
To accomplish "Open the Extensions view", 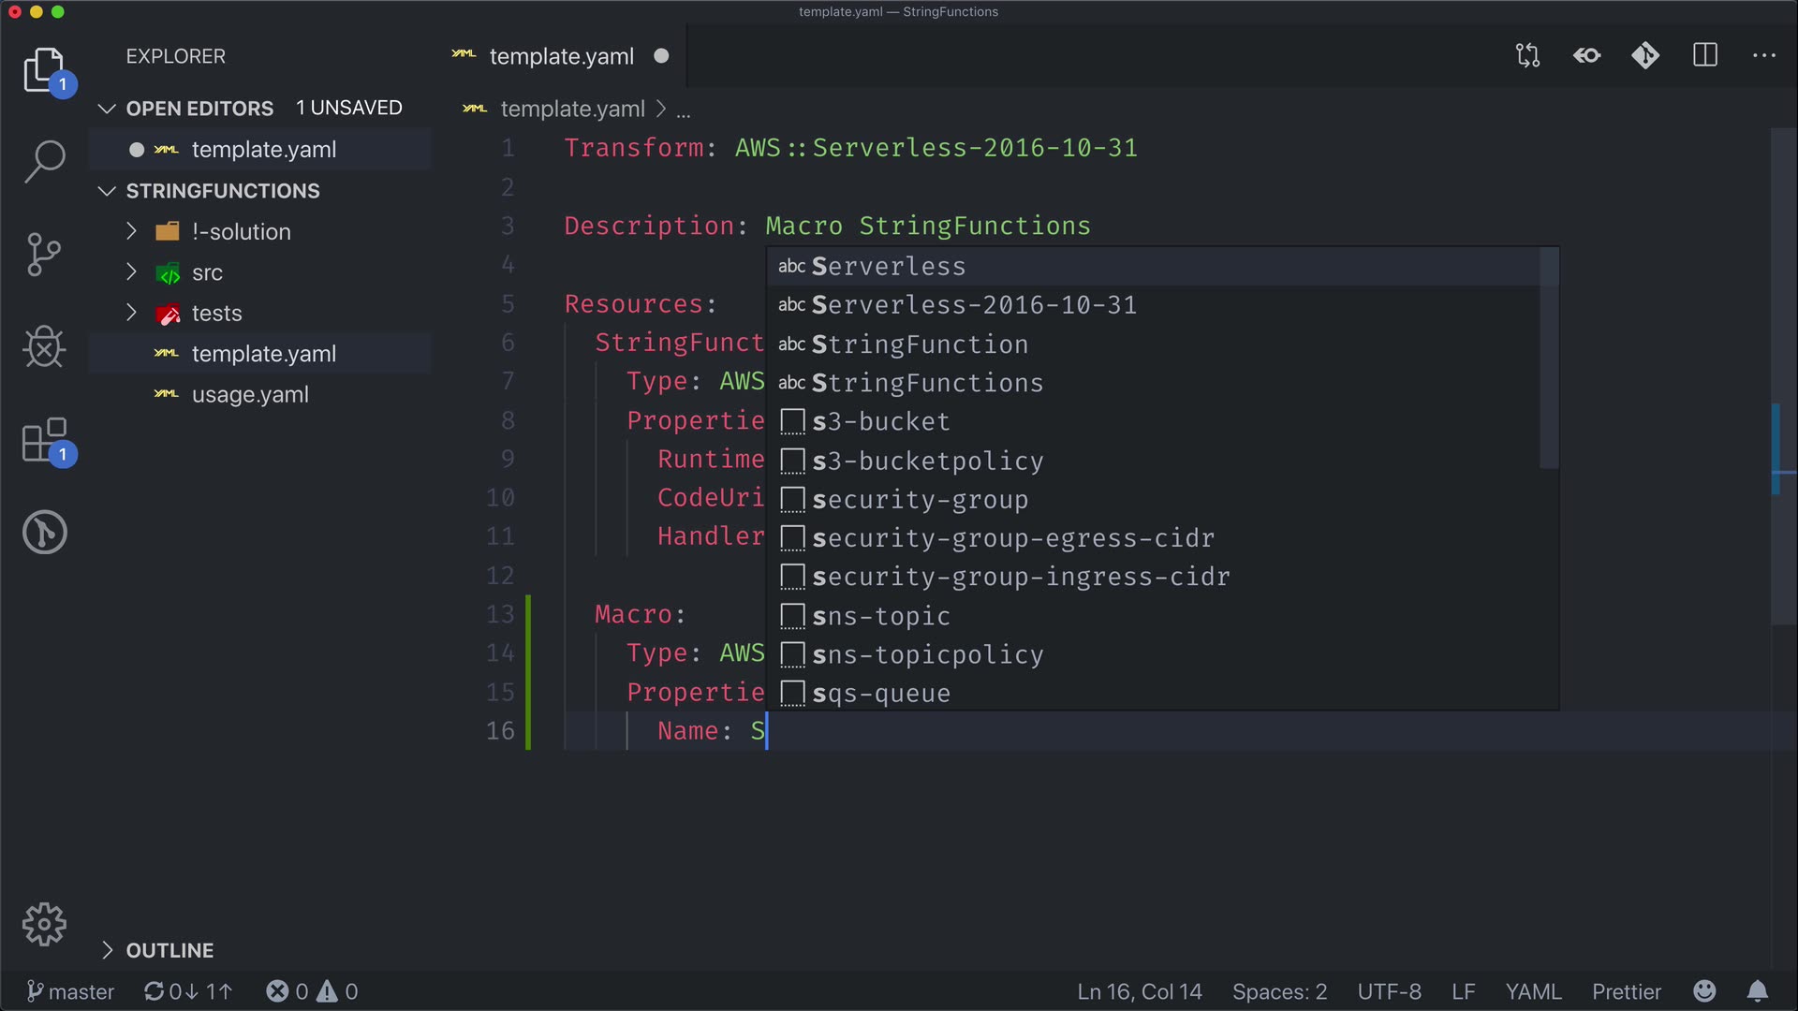I will [44, 440].
